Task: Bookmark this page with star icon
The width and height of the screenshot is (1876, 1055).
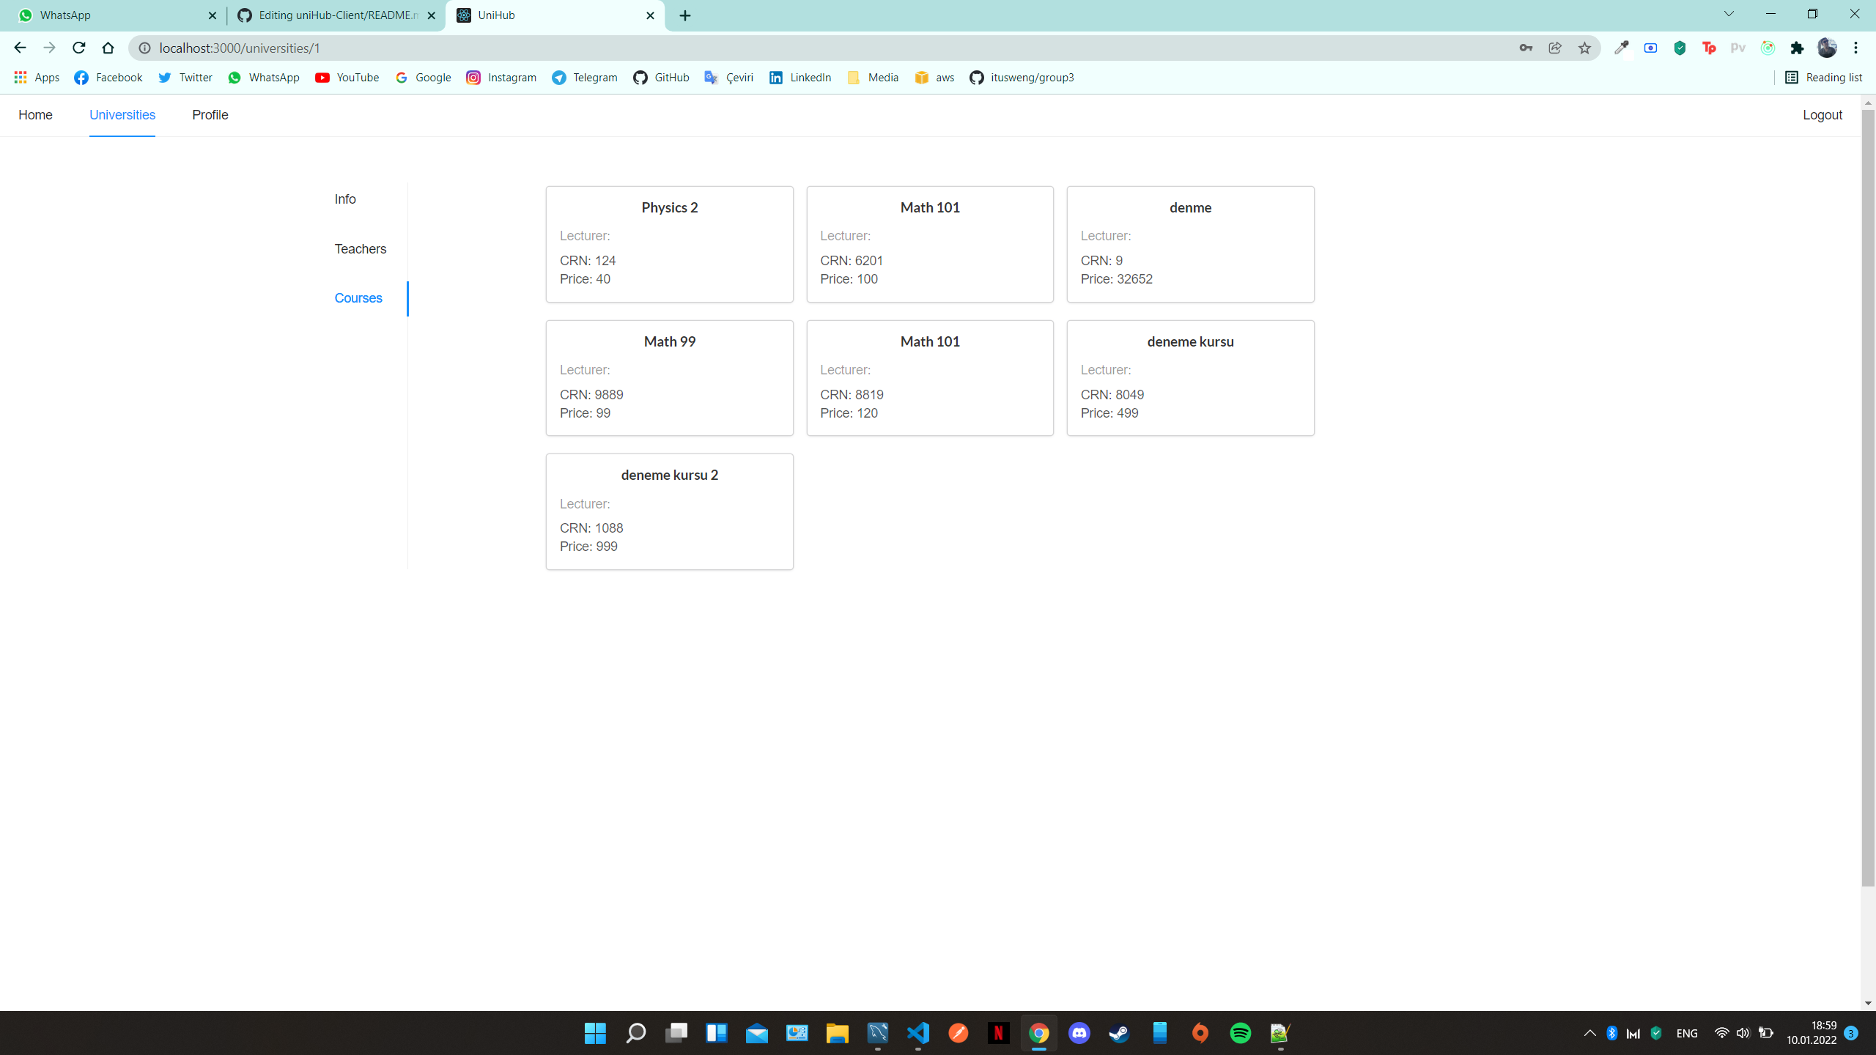Action: coord(1584,48)
